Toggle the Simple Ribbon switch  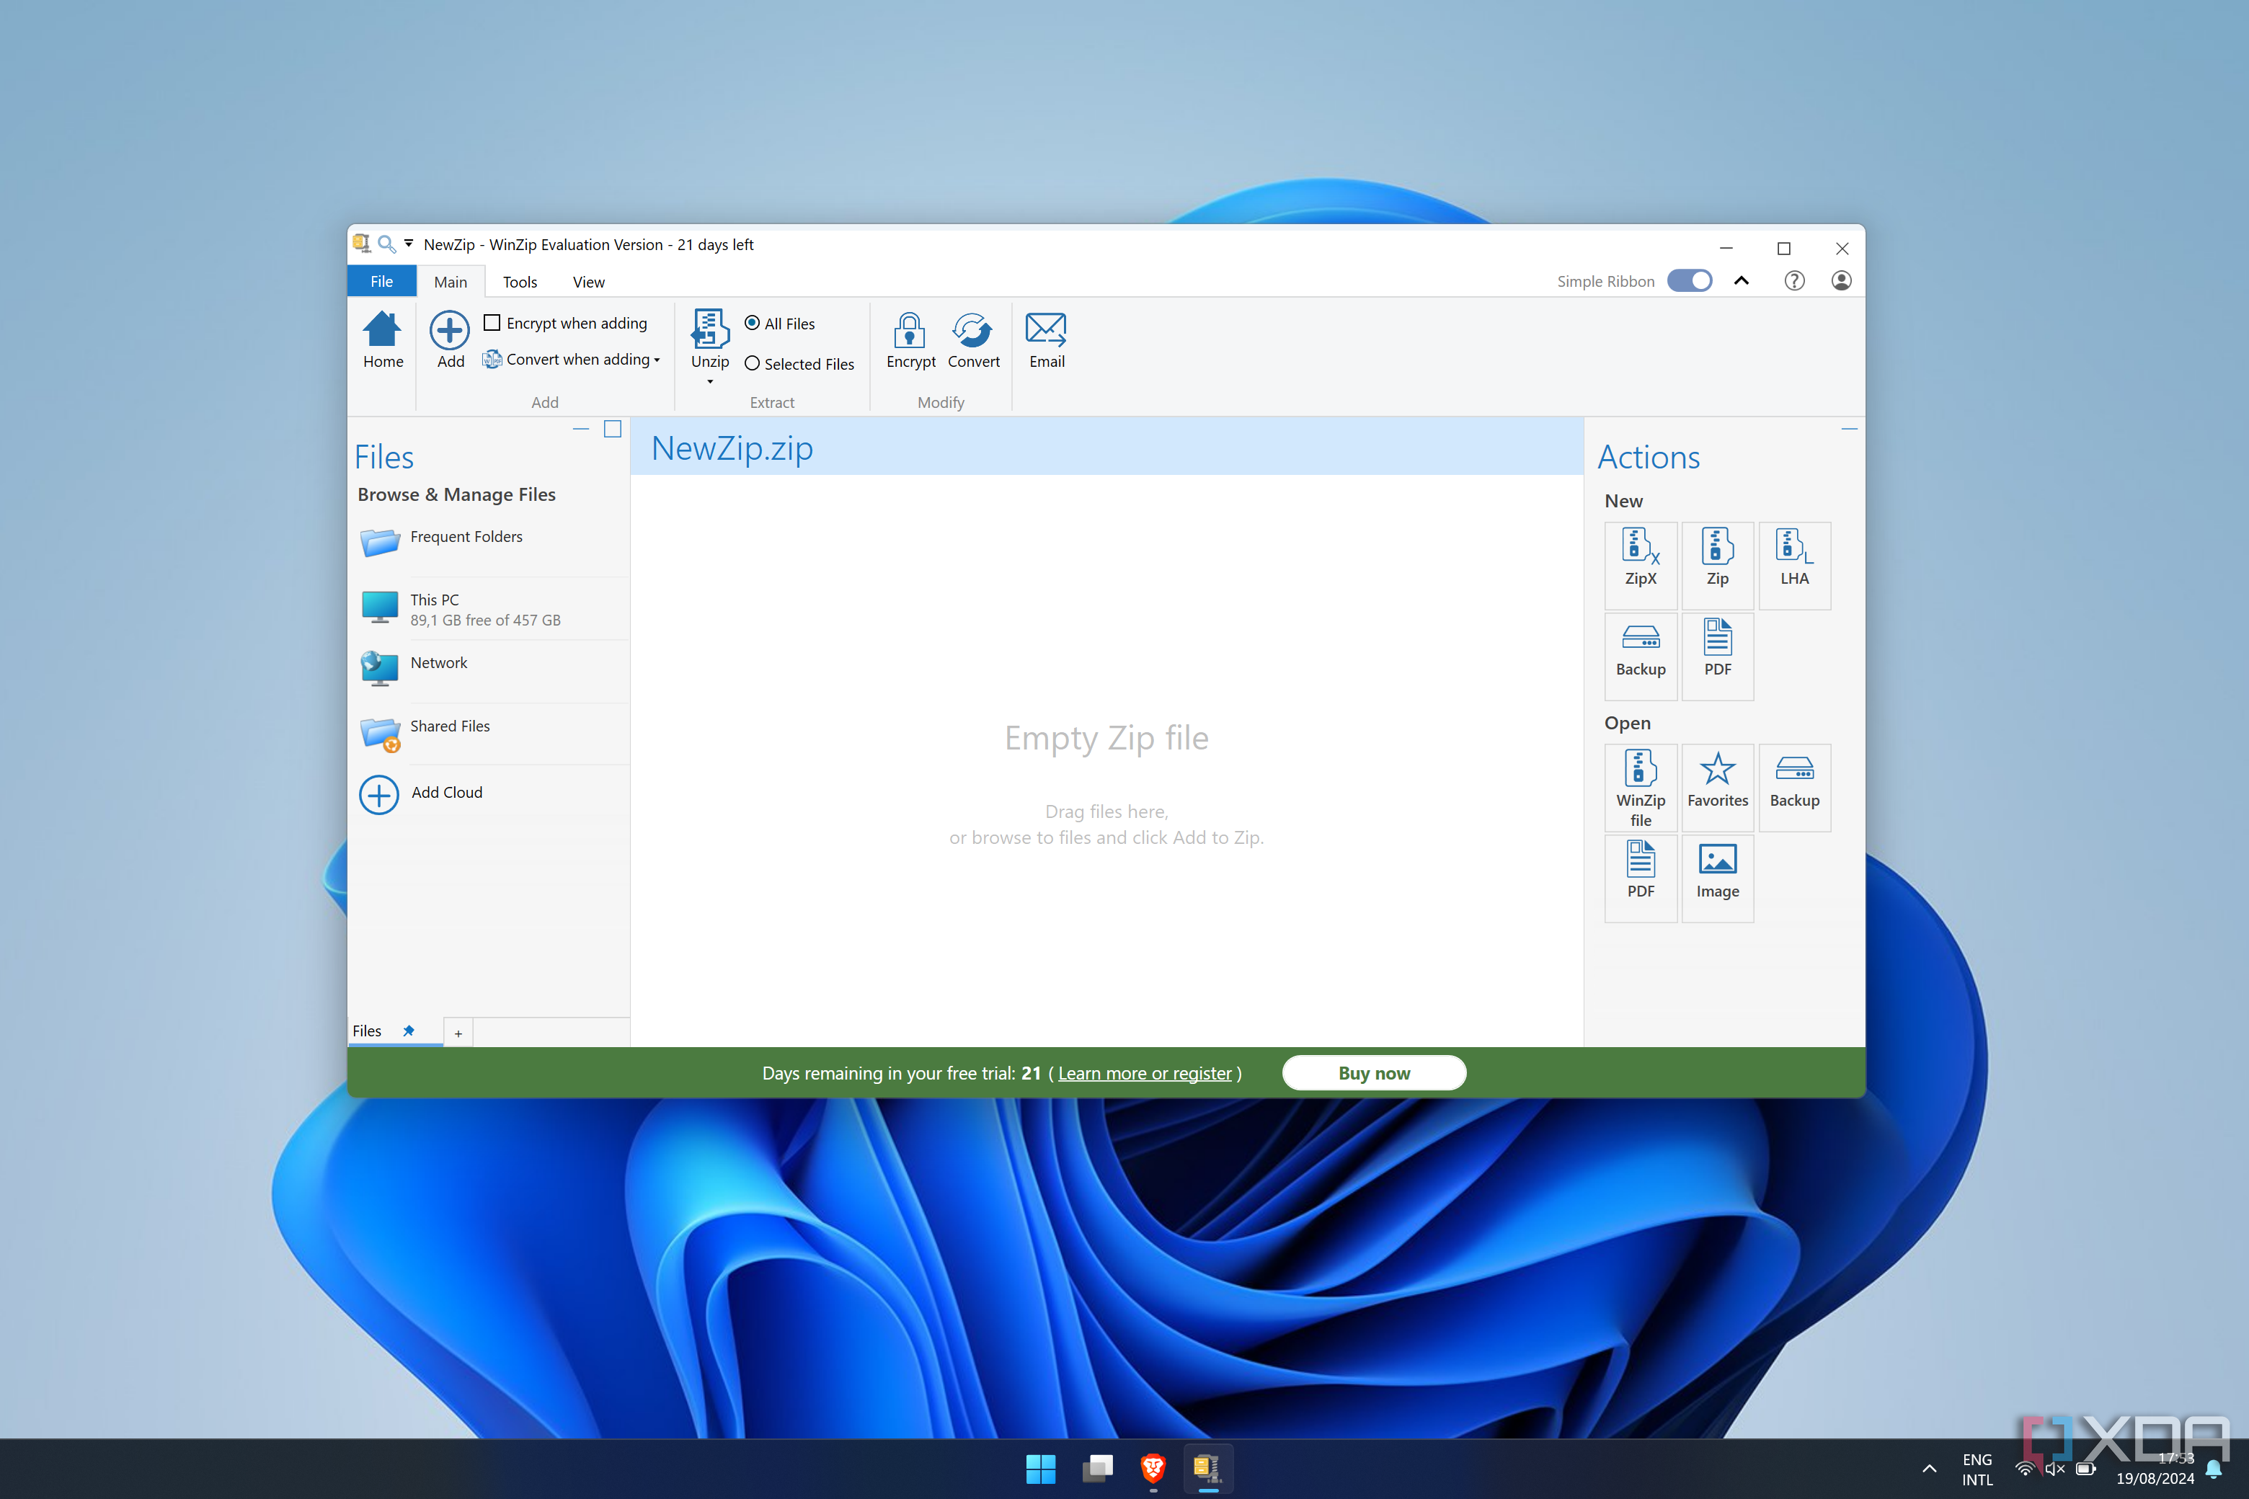[x=1692, y=280]
